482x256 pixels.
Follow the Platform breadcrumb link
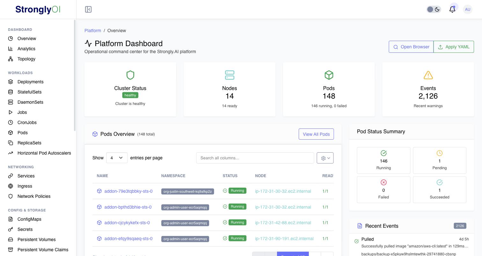[x=93, y=31]
